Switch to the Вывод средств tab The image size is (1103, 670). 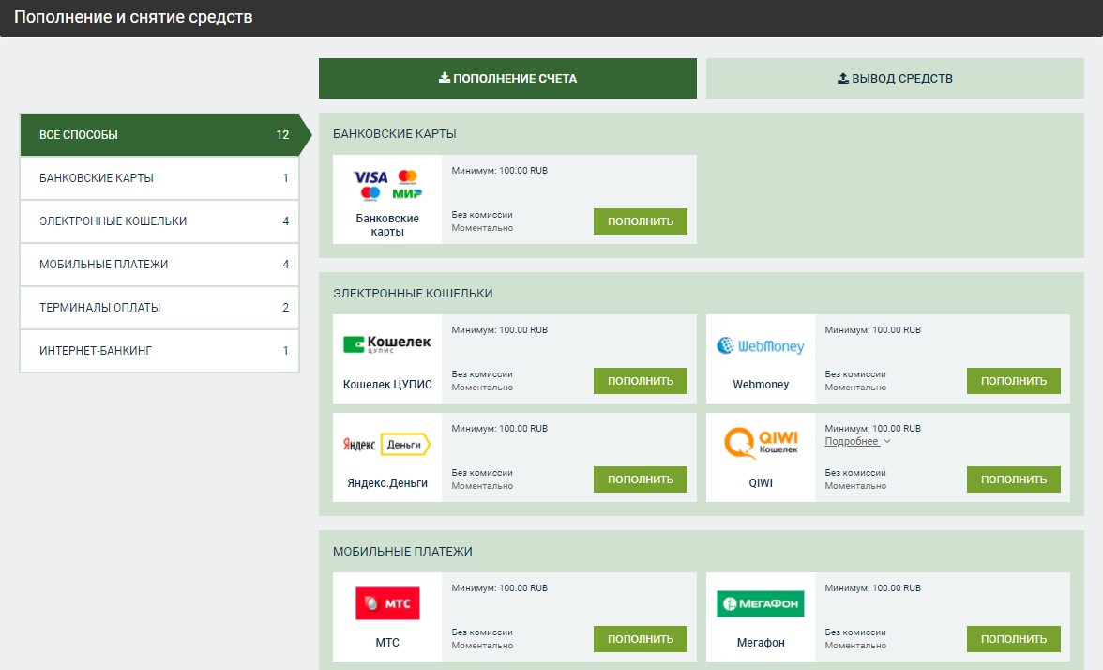(895, 78)
